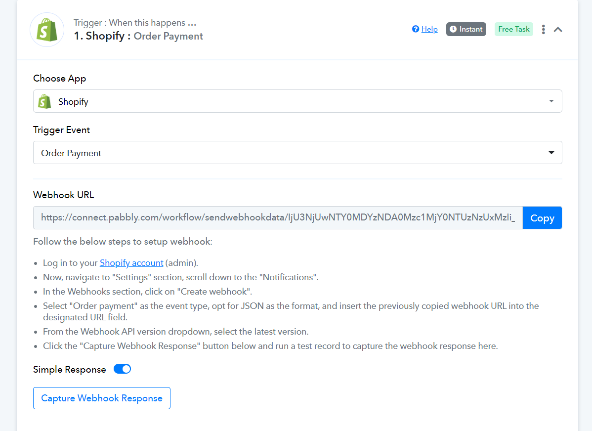This screenshot has height=431, width=592.
Task: Open the Trigger Event dropdown arrow
Action: [551, 153]
